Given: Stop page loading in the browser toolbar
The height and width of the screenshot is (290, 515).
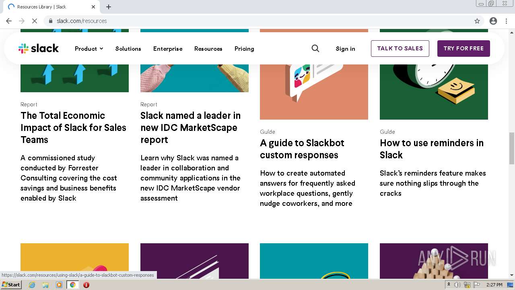Looking at the screenshot, I should (35, 21).
